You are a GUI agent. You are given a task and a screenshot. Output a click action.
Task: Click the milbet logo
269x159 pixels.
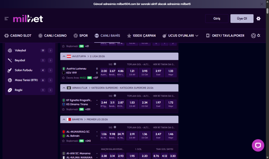[x=28, y=19]
